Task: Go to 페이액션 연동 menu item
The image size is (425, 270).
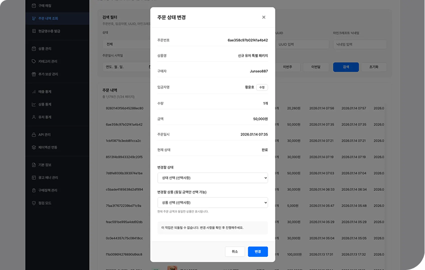Action: [57, 148]
